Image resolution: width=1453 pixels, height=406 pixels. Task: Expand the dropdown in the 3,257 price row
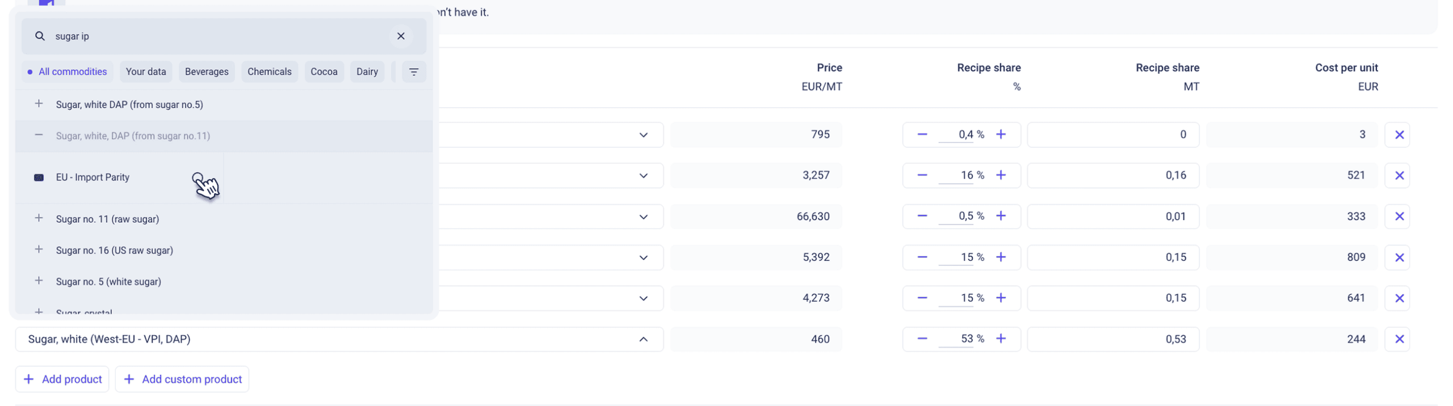pos(642,176)
